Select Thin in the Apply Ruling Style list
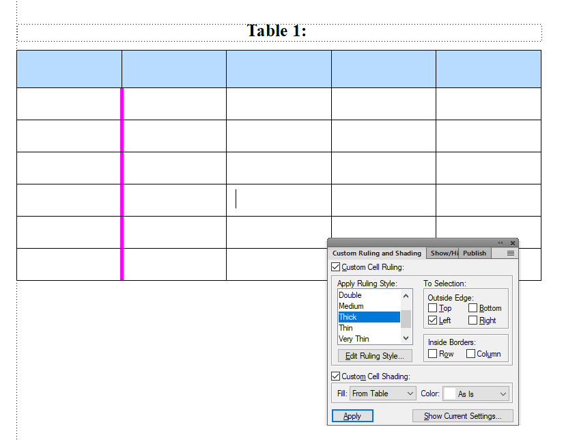 pos(346,328)
